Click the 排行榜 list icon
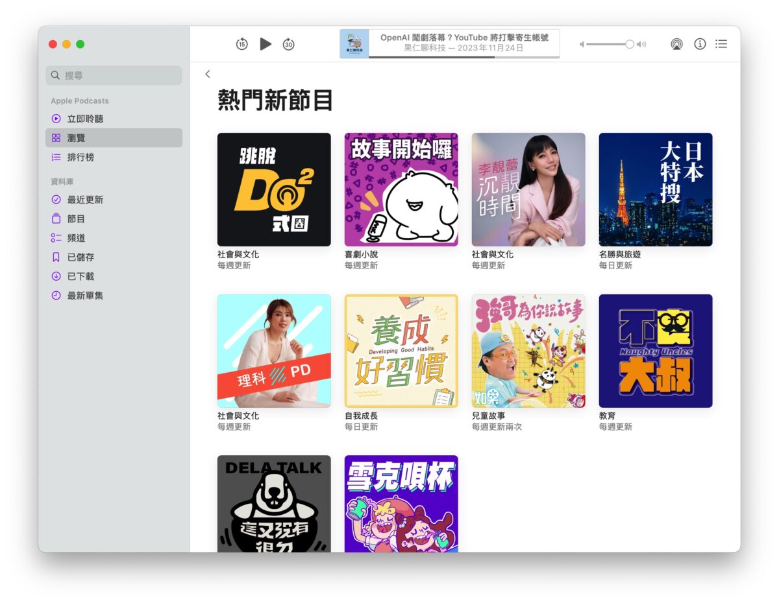The image size is (779, 603). [56, 157]
